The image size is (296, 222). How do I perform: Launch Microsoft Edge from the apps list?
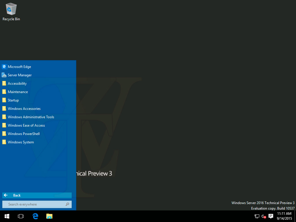click(19, 67)
